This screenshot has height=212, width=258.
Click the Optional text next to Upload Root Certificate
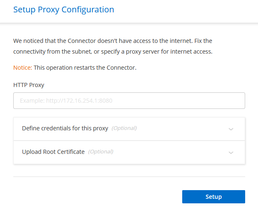tap(100, 152)
